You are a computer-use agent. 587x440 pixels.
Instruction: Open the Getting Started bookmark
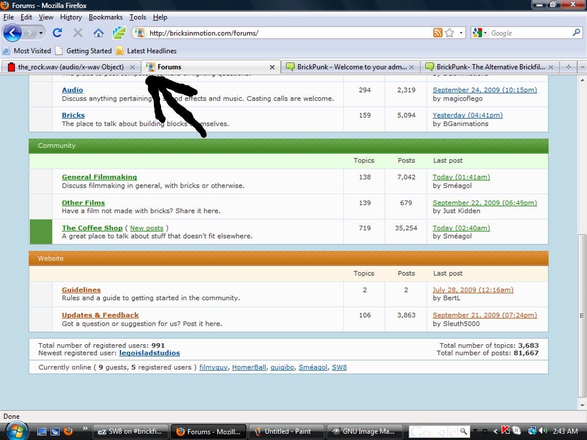click(84, 51)
